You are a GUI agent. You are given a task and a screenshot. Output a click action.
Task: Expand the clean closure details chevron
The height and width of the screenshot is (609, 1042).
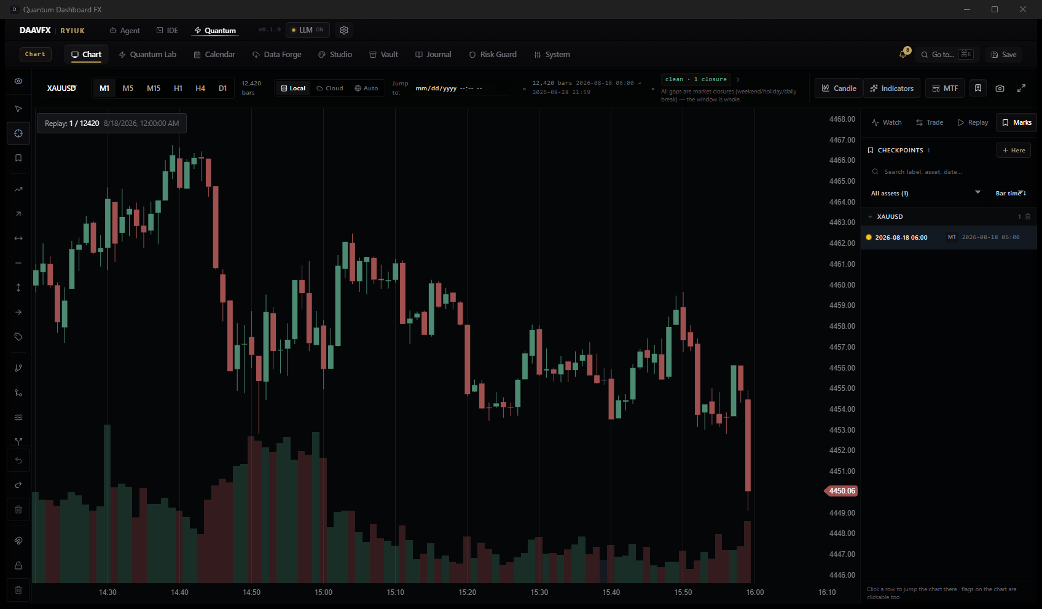(x=738, y=79)
